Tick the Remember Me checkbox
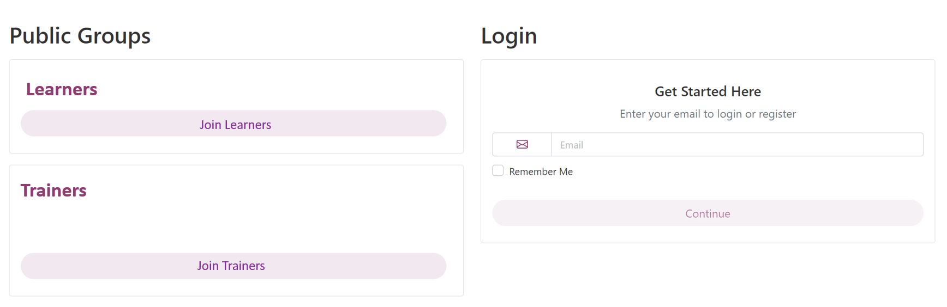 [498, 170]
